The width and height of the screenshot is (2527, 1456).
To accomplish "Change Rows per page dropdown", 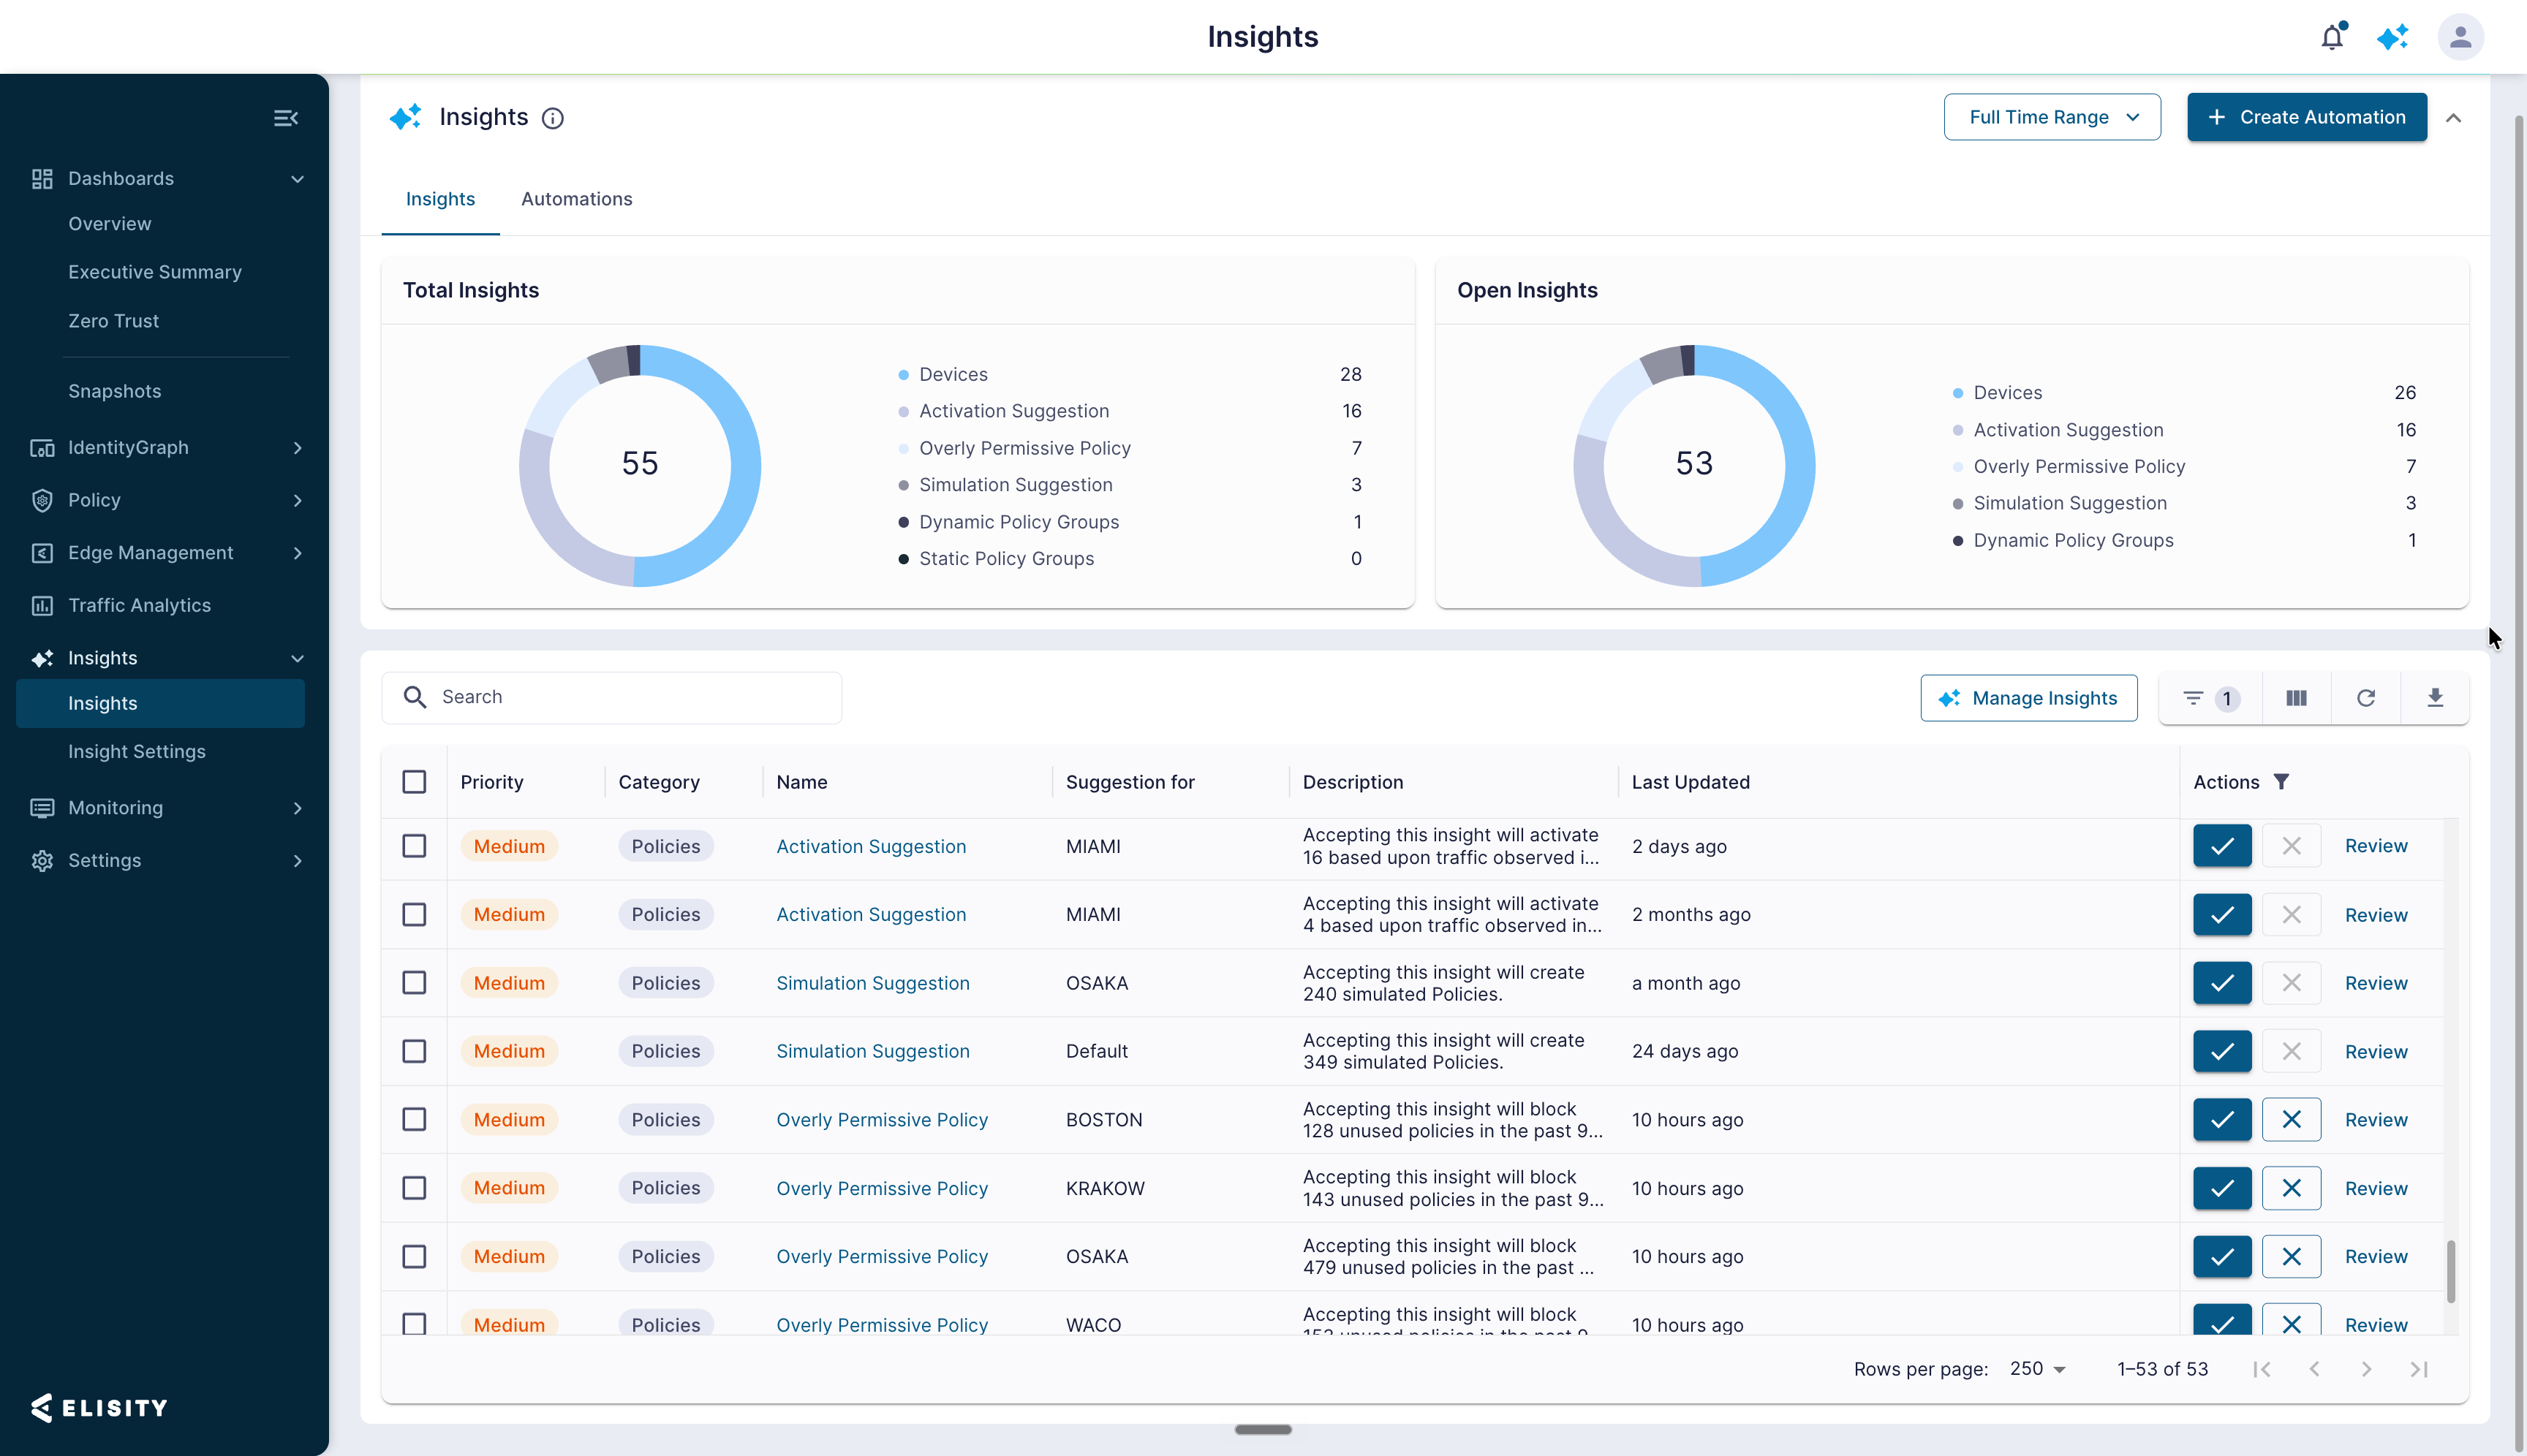I will coord(2037,1368).
